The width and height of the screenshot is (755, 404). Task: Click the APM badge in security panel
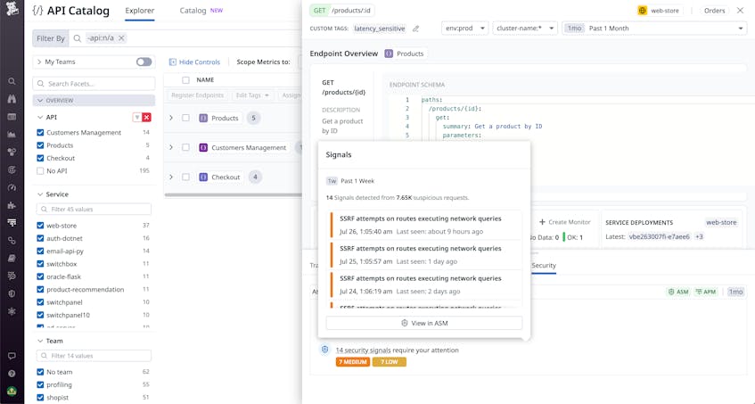pyautogui.click(x=706, y=292)
